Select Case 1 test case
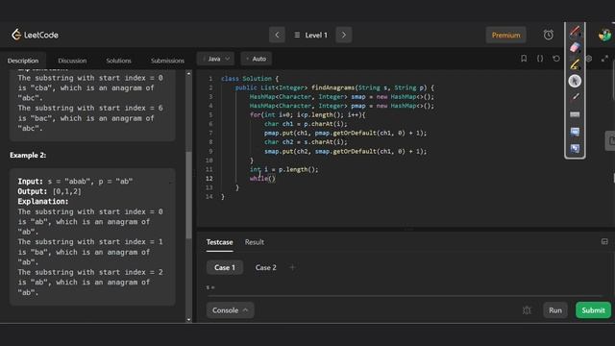Viewport: 615px width, 346px height. (225, 267)
